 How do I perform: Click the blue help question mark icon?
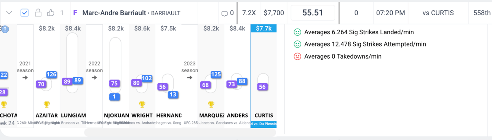(5, 29)
